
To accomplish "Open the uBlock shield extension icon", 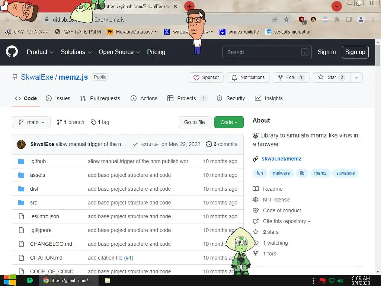I will click(302, 20).
